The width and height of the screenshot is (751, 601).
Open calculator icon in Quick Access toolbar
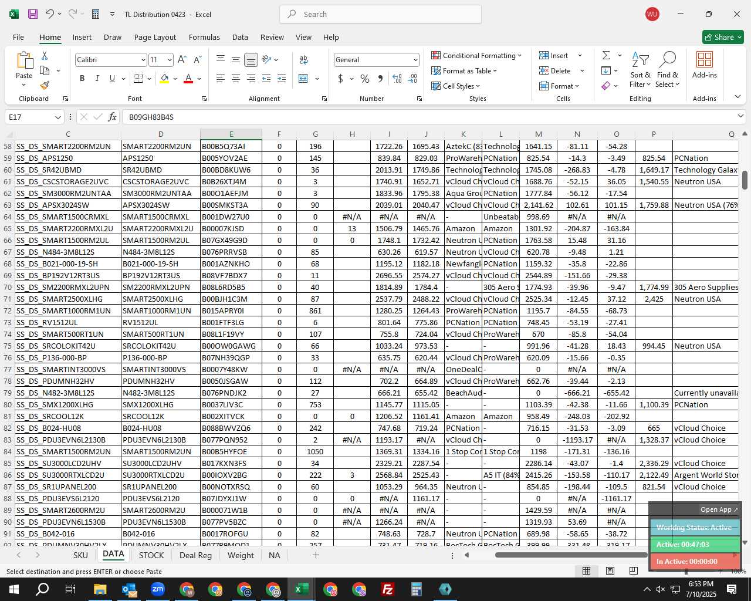(x=96, y=14)
